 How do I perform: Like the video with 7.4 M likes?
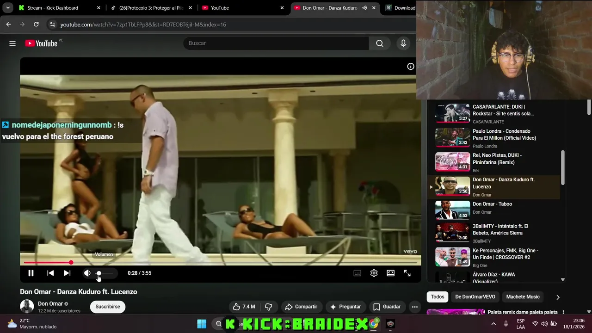pos(244,307)
